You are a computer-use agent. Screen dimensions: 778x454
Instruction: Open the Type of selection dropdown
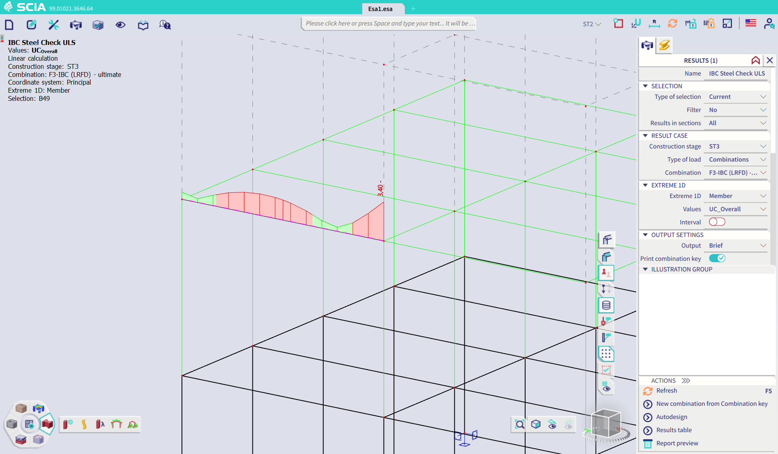coord(735,97)
